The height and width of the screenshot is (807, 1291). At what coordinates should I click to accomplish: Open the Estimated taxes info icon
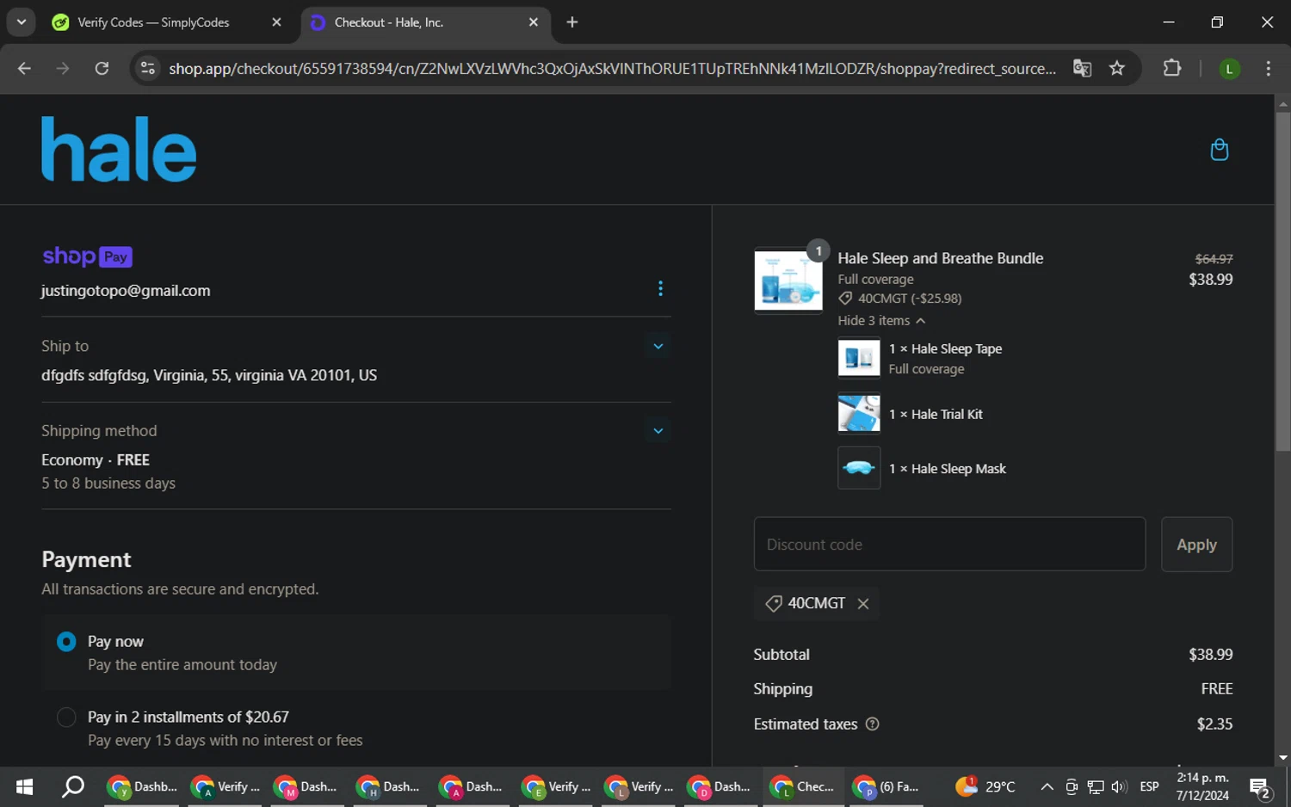(872, 724)
